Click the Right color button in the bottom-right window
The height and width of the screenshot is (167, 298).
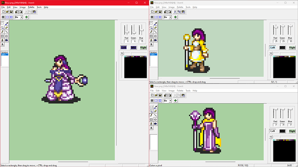292,131
